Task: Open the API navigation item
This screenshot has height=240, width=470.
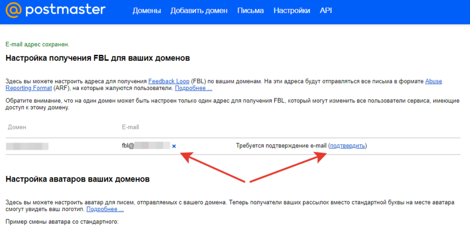Action: pyautogui.click(x=326, y=11)
